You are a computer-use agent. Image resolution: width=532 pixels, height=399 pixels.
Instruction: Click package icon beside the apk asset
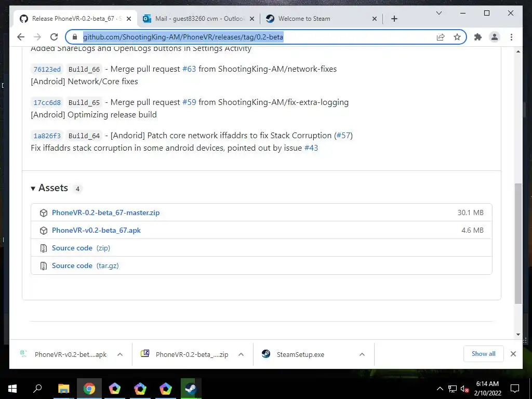(x=44, y=230)
